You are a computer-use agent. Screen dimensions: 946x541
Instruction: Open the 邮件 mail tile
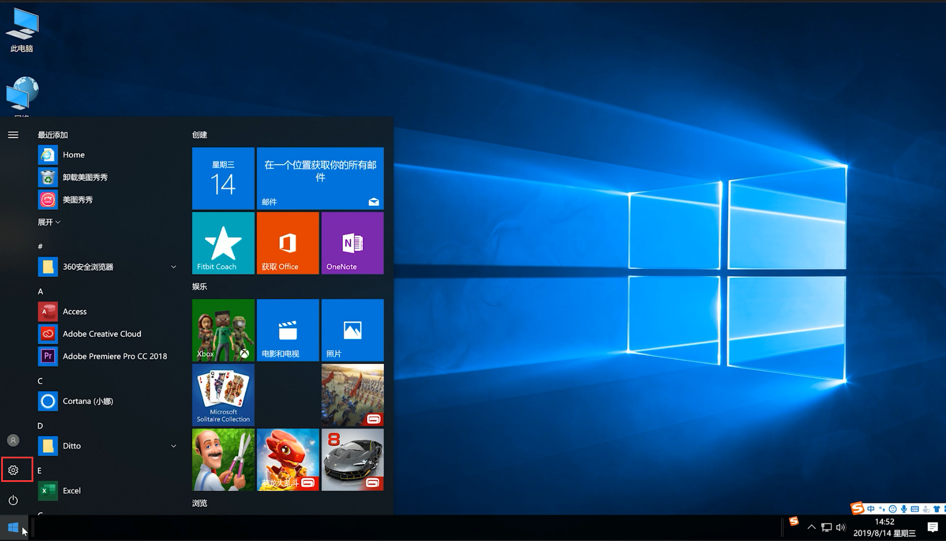click(320, 178)
